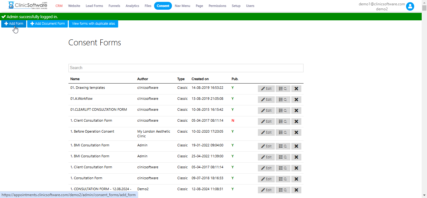The width and height of the screenshot is (427, 198).
Task: Delete the unpublished Client Consultation Form
Action: 296,122
